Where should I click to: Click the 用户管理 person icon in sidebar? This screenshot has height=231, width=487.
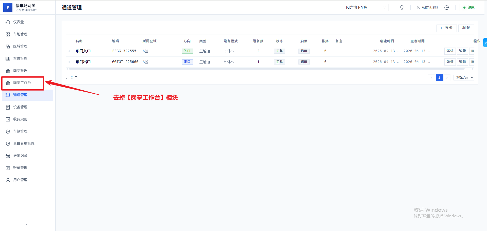tap(8, 180)
